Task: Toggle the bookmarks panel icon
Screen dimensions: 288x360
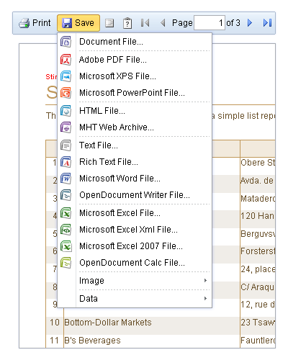Action: (x=109, y=23)
